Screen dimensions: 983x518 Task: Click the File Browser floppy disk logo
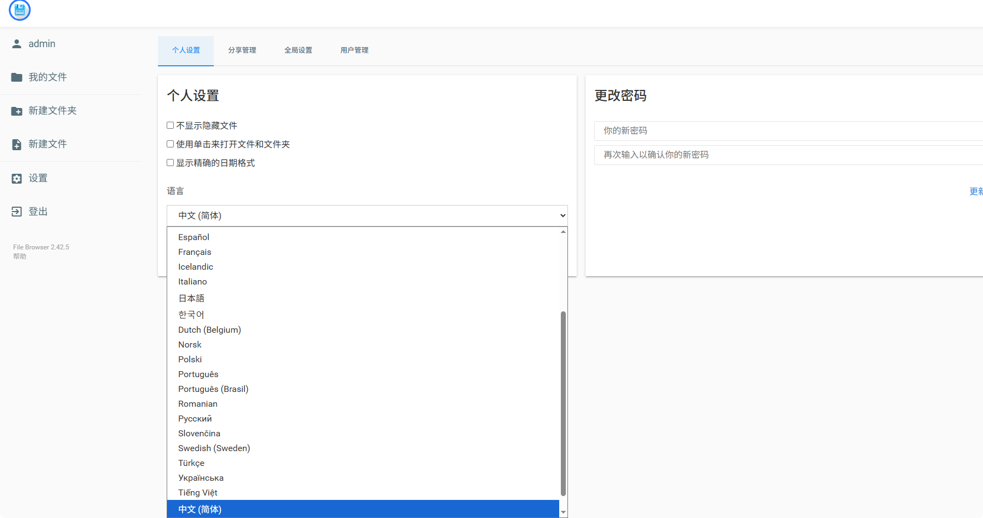[x=20, y=10]
